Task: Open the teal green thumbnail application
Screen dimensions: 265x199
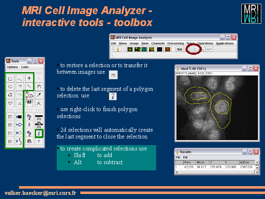Action: (x=144, y=49)
